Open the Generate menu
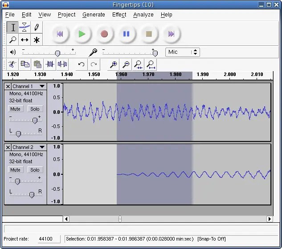The height and width of the screenshot is (249, 282). click(94, 15)
